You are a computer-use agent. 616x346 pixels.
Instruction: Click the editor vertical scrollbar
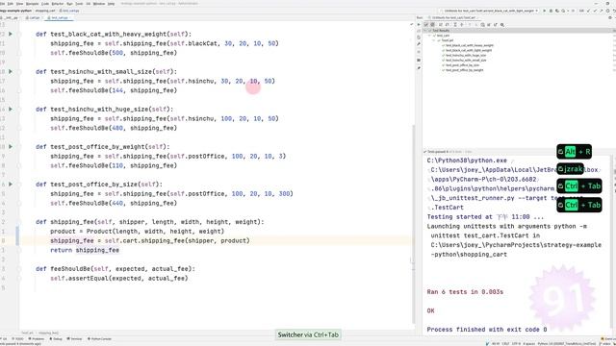point(413,224)
